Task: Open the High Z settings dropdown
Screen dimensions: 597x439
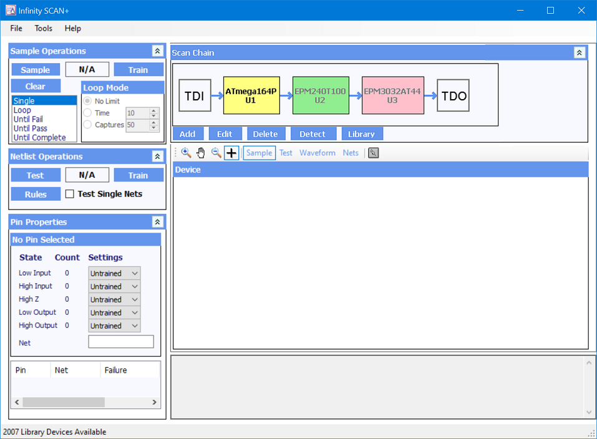Action: 115,299
